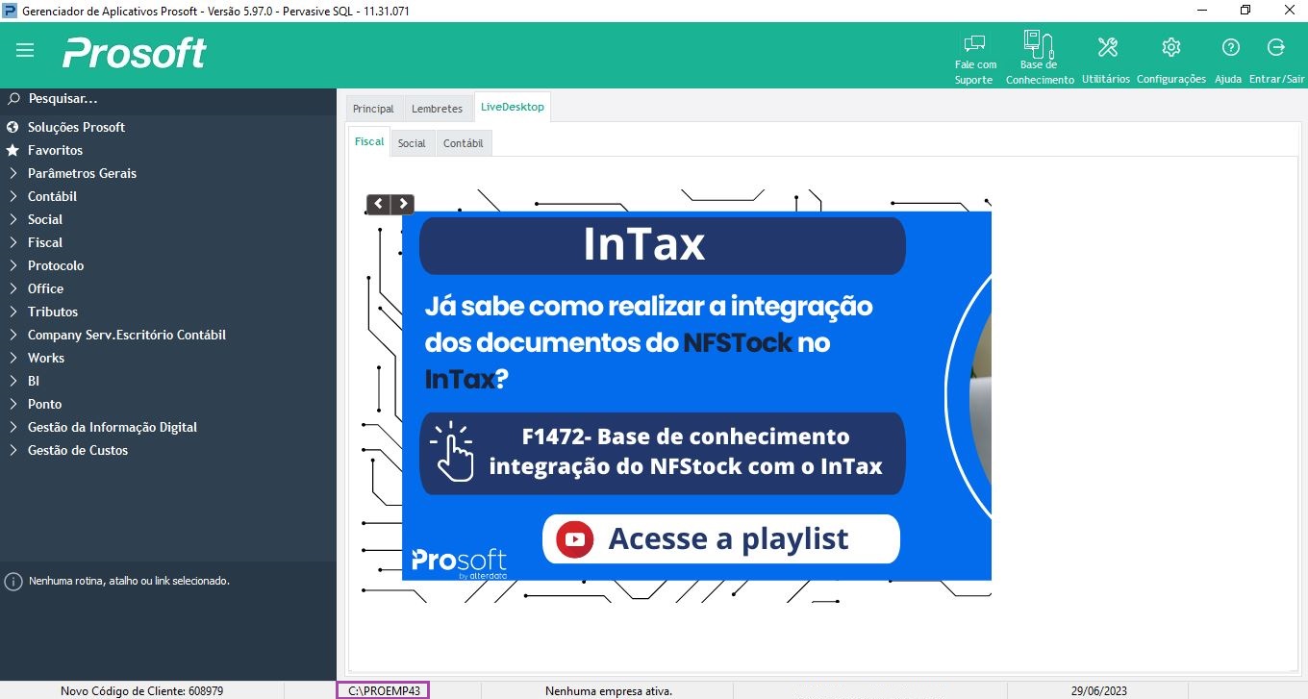This screenshot has width=1308, height=699.
Task: Click F1472 Base de conhecimento banner button
Action: (663, 453)
